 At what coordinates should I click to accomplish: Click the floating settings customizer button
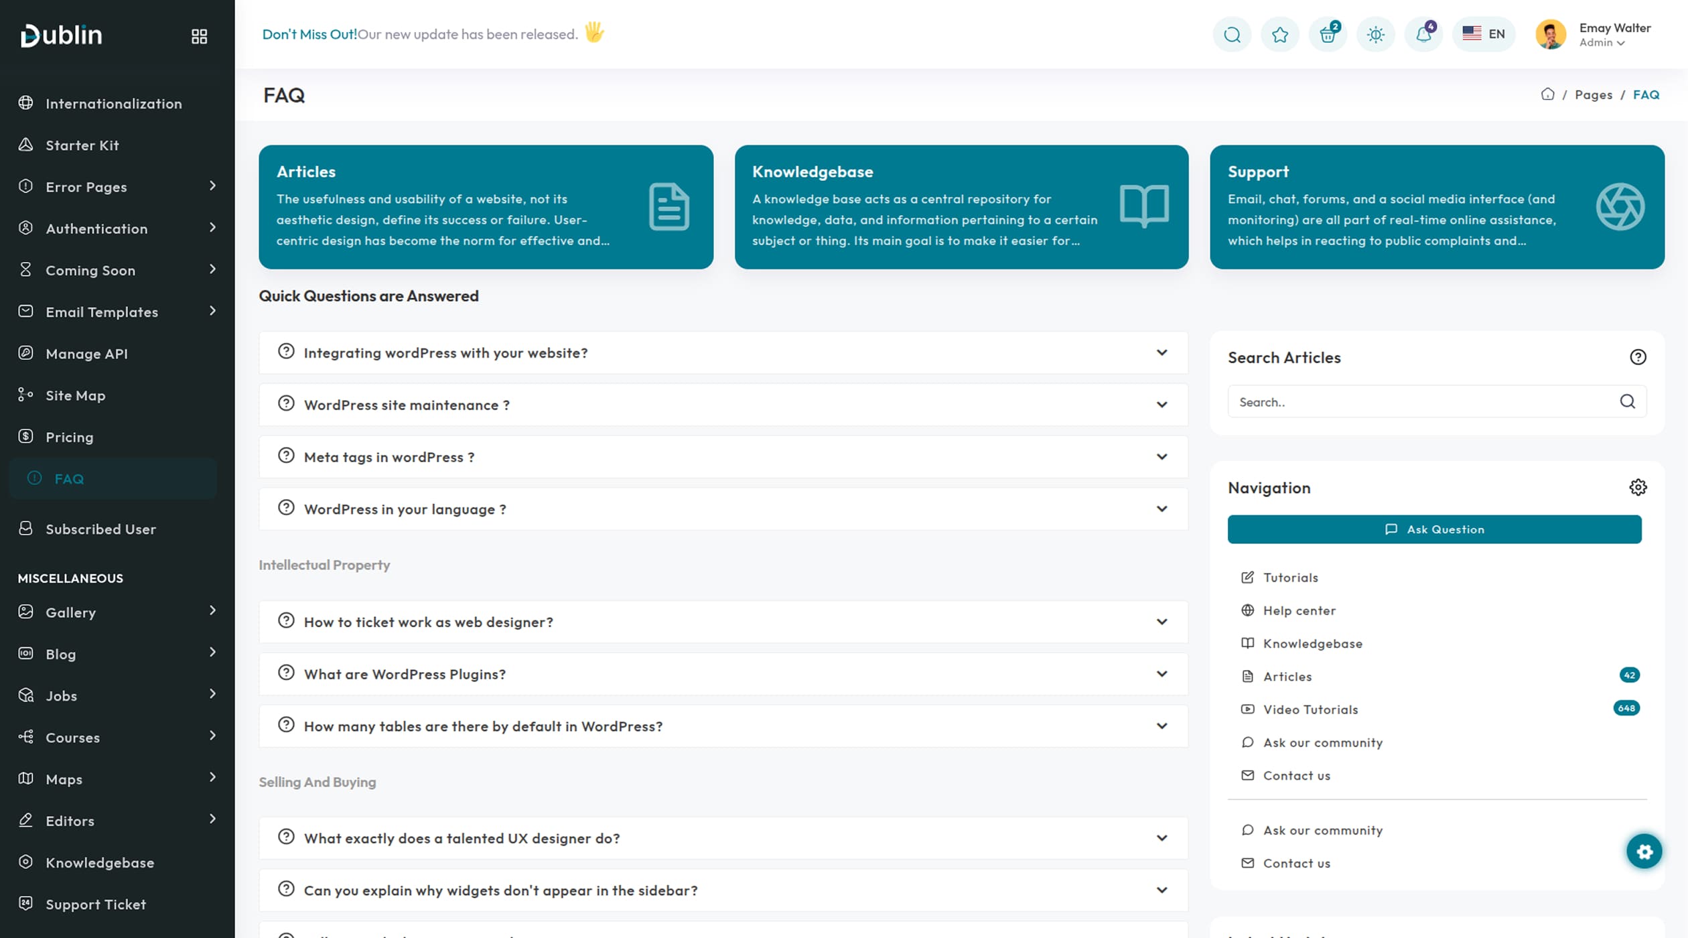pyautogui.click(x=1644, y=851)
